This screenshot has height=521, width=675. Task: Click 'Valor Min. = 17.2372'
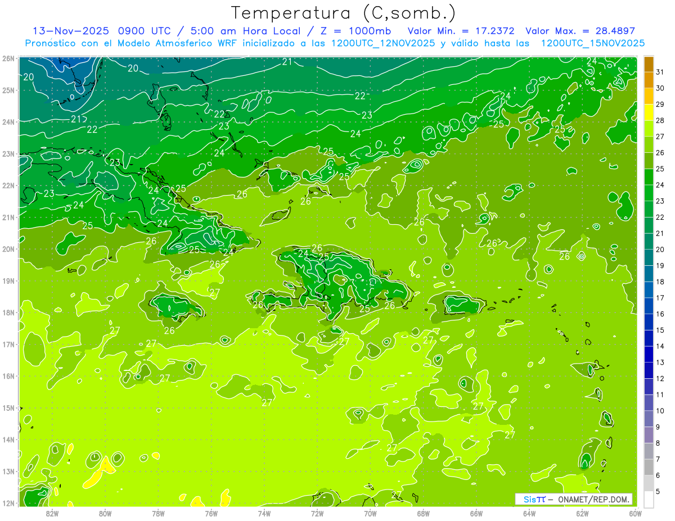(462, 30)
